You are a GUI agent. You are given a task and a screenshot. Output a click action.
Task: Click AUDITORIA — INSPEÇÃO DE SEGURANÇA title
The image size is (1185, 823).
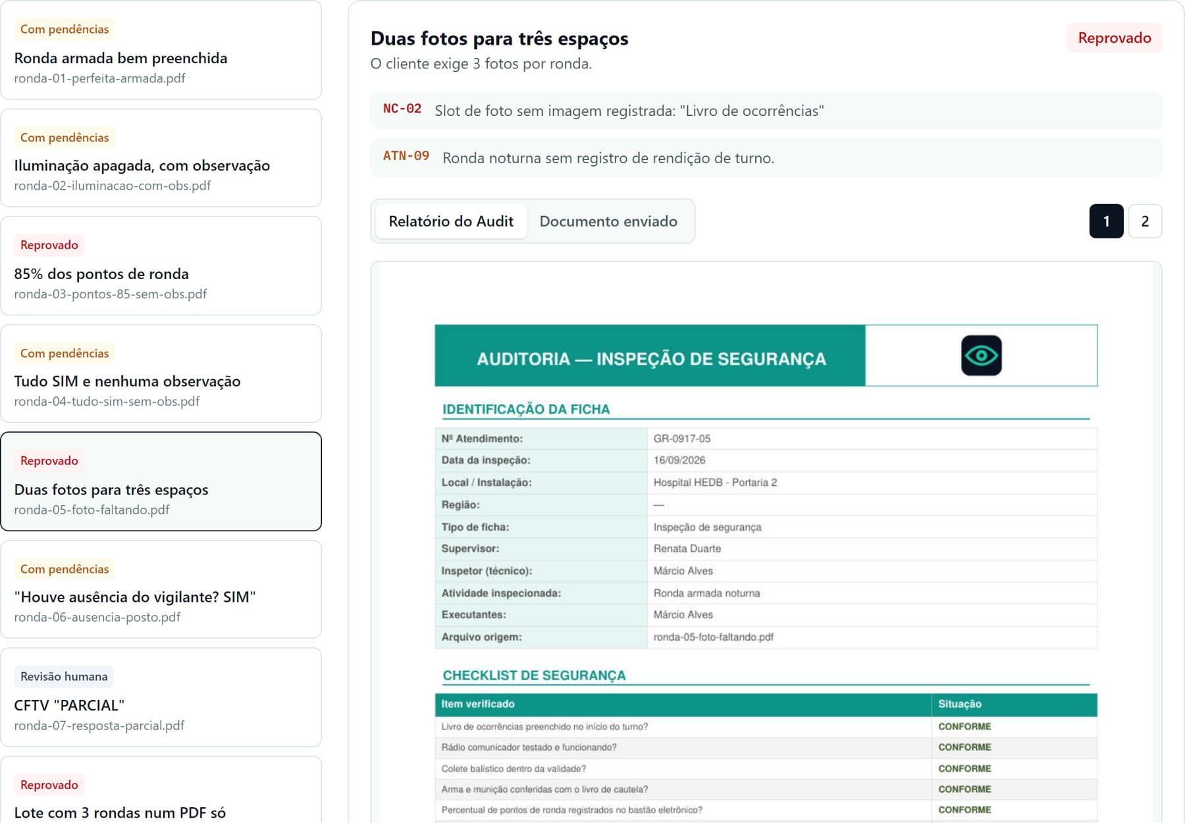click(x=651, y=359)
